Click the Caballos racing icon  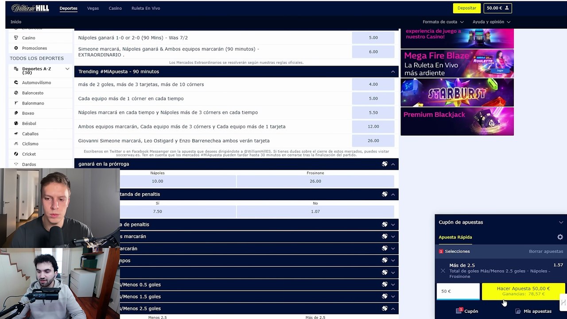(x=16, y=133)
